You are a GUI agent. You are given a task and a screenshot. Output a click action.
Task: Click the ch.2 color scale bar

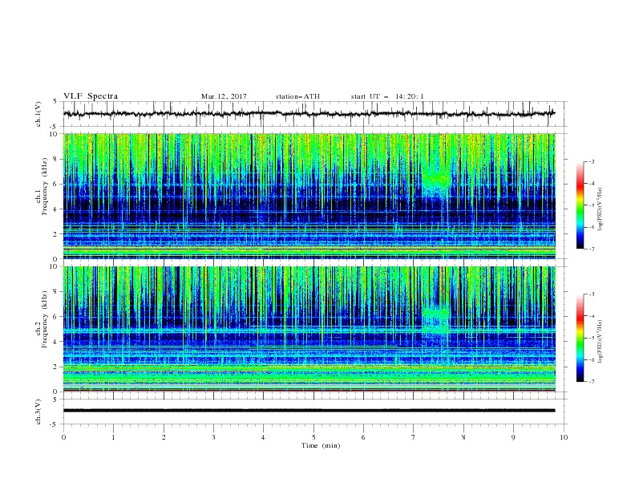point(580,338)
